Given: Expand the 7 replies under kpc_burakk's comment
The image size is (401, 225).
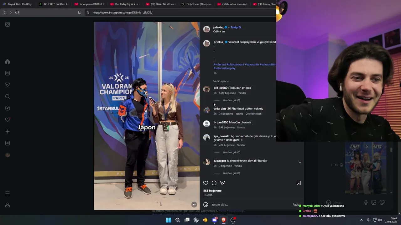Looking at the screenshot, I should pos(232,152).
